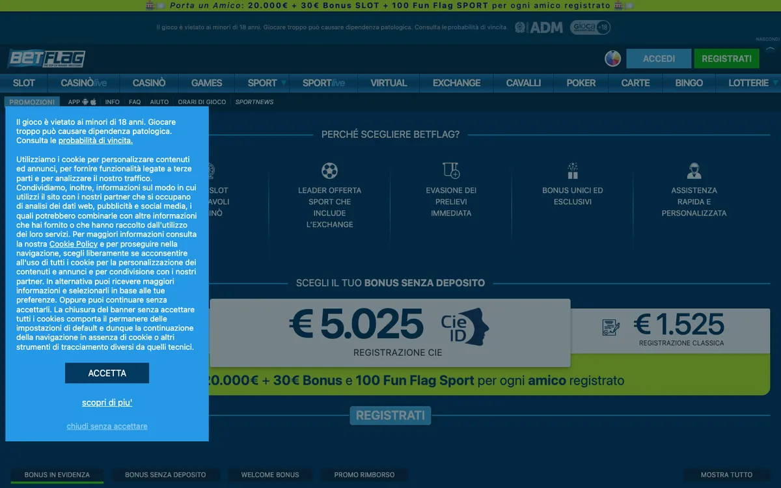Open the CASINÒ live section
This screenshot has width=781, height=488.
pyautogui.click(x=84, y=83)
